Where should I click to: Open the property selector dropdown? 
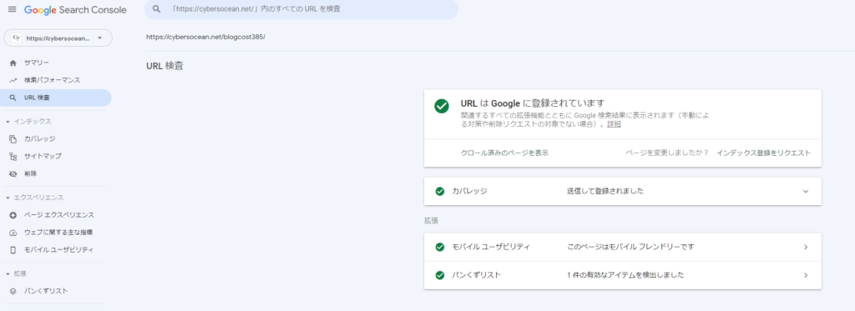pos(58,38)
